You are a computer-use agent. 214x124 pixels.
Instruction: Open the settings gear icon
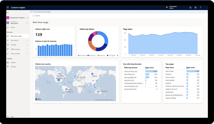(195, 8)
